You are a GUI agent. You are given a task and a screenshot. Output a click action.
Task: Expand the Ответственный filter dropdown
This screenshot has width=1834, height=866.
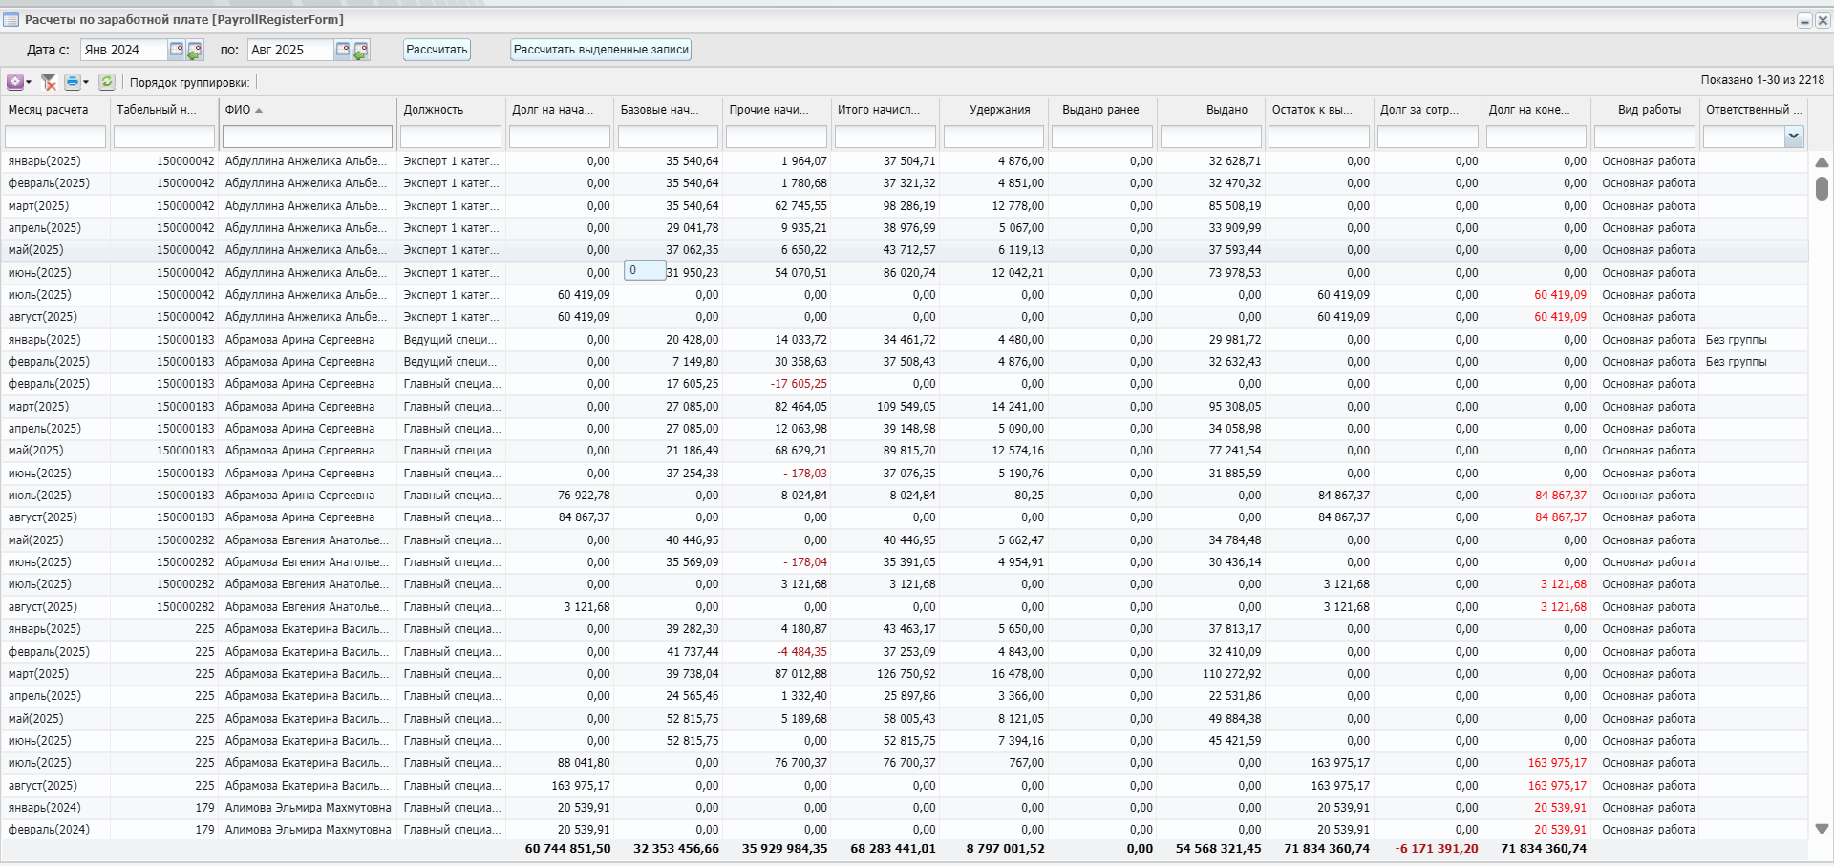(x=1793, y=137)
